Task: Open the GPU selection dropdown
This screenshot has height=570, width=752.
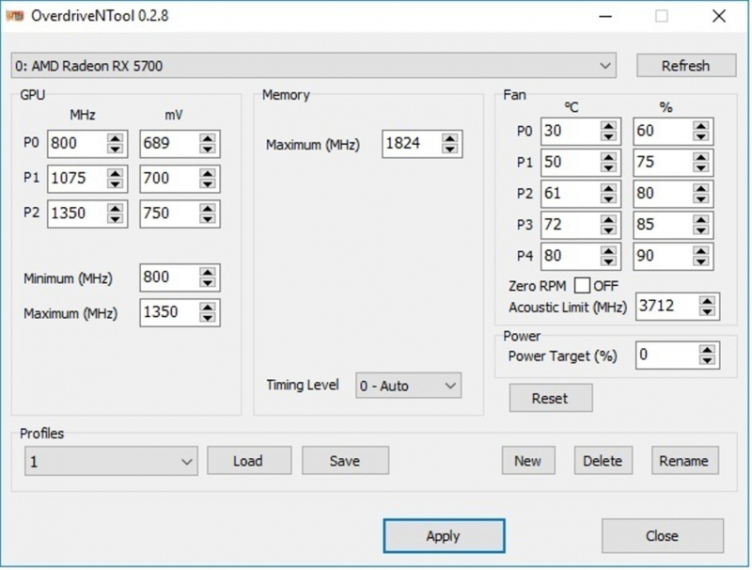Action: click(314, 65)
